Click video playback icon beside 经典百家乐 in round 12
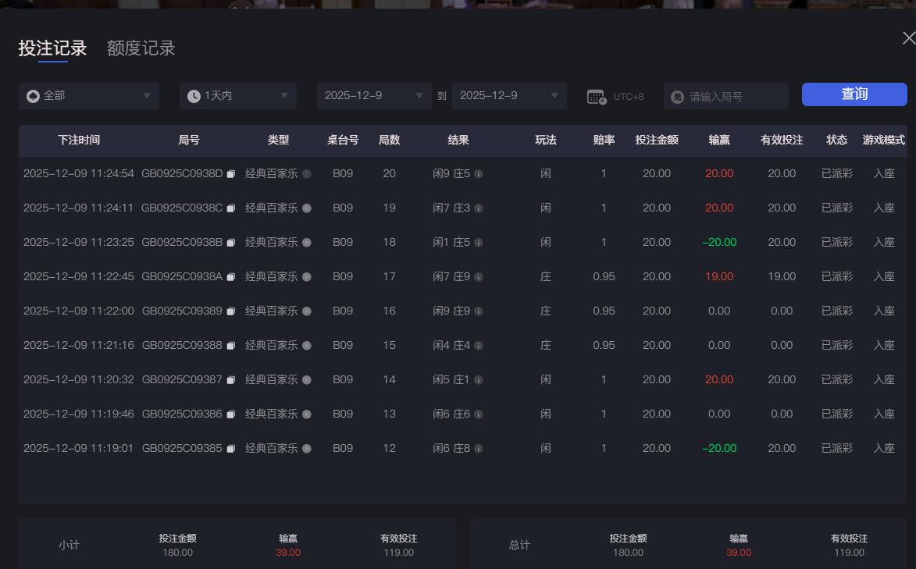The width and height of the screenshot is (916, 569). tap(306, 448)
